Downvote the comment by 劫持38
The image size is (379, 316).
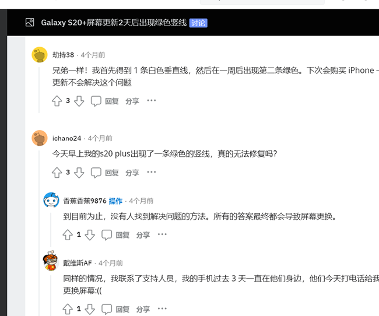(79, 101)
